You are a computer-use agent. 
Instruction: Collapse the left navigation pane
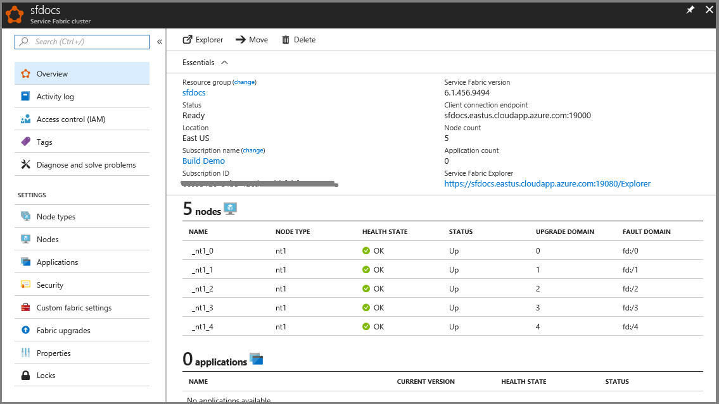pos(159,40)
